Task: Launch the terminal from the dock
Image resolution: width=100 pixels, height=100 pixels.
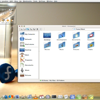Action: [54, 97]
